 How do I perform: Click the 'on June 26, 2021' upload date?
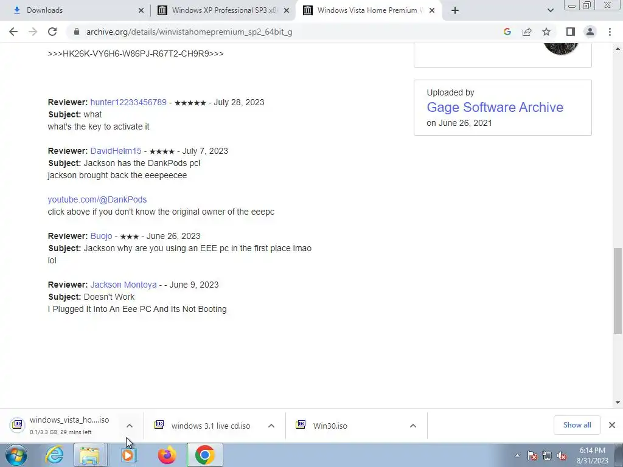[x=459, y=123]
